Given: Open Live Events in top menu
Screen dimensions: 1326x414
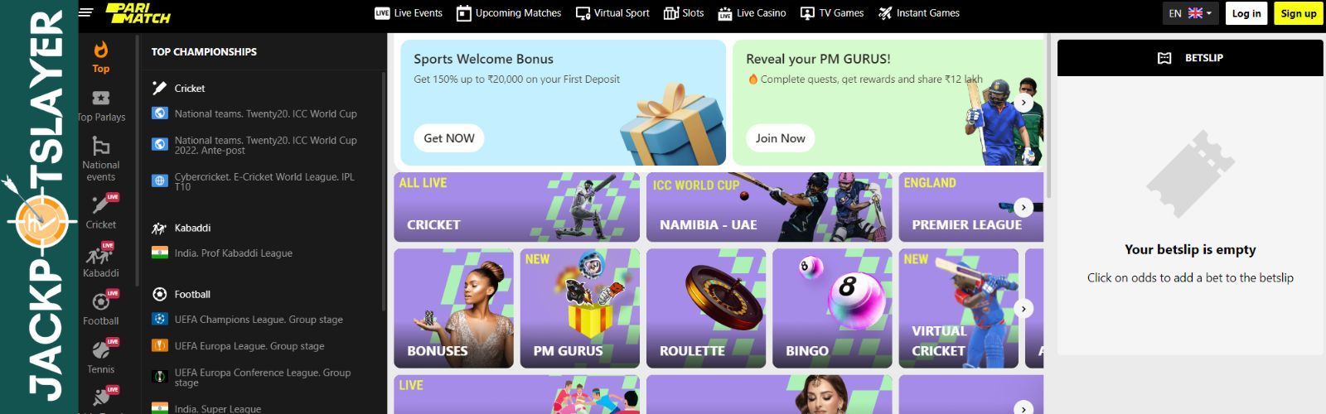Looking at the screenshot, I should 409,13.
